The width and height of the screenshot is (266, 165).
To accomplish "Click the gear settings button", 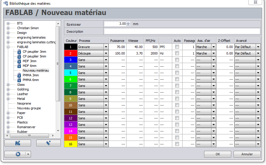I will [x=18, y=154].
